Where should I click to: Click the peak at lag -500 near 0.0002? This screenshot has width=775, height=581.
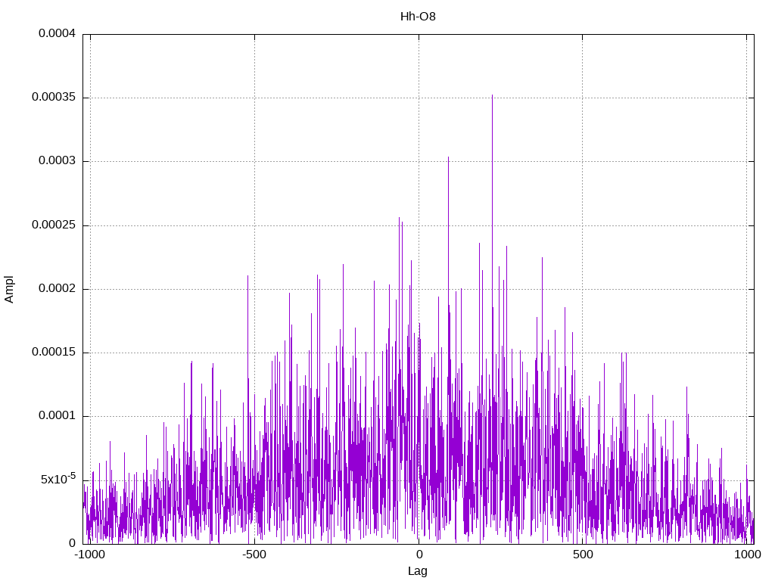click(x=247, y=278)
